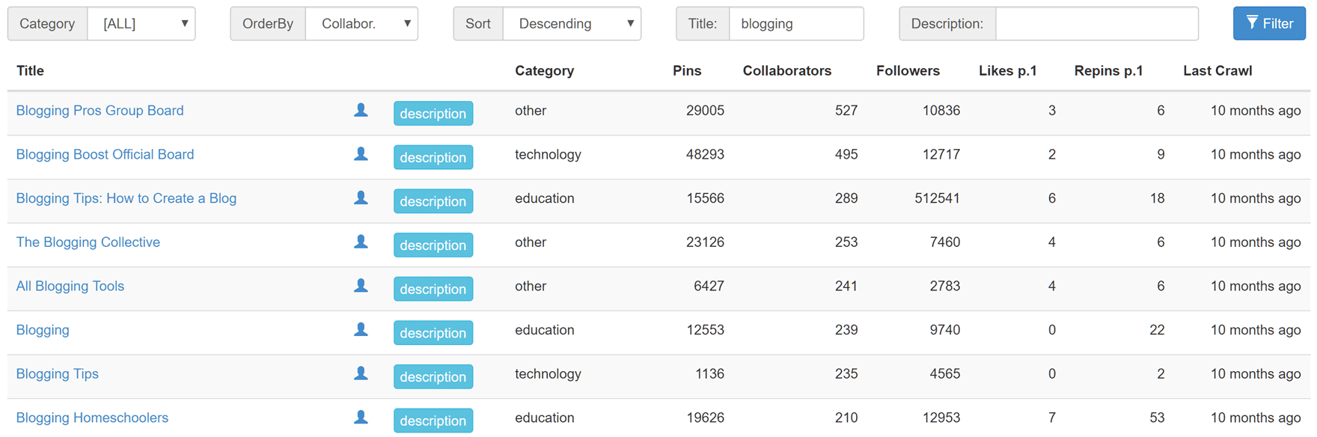This screenshot has width=1317, height=437.
Task: Expand the OrderBy dropdown
Action: point(361,23)
